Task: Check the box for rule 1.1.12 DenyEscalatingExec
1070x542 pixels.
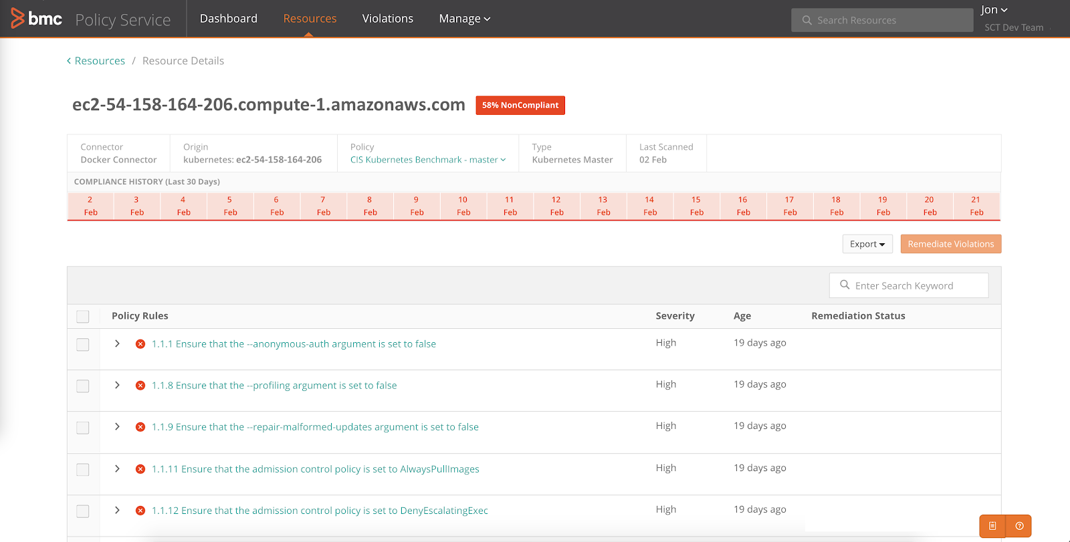Action: pyautogui.click(x=83, y=511)
